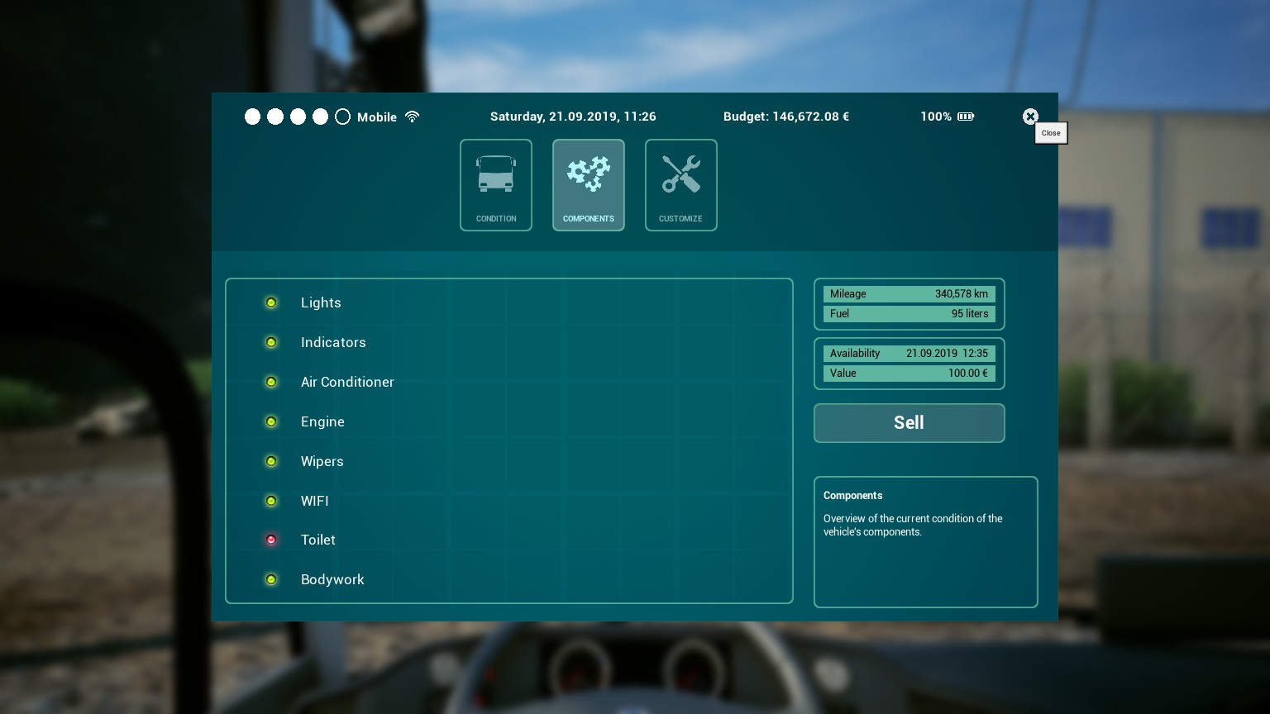The image size is (1270, 714).
Task: Select the Indicators component entry
Action: pyautogui.click(x=333, y=342)
